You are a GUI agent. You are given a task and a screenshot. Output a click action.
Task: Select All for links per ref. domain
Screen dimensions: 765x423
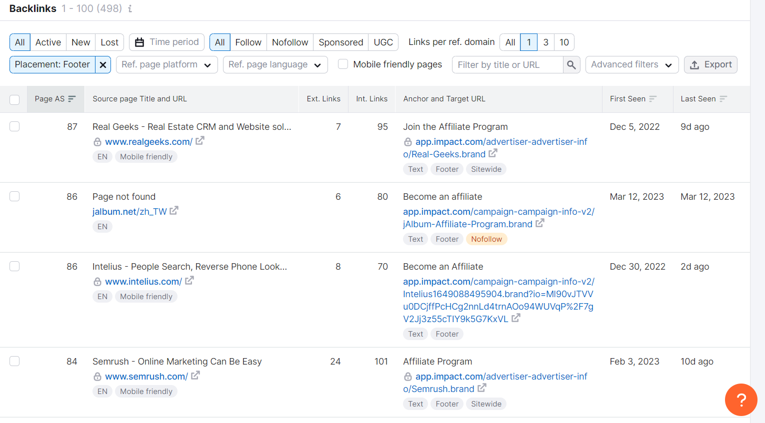(x=510, y=42)
